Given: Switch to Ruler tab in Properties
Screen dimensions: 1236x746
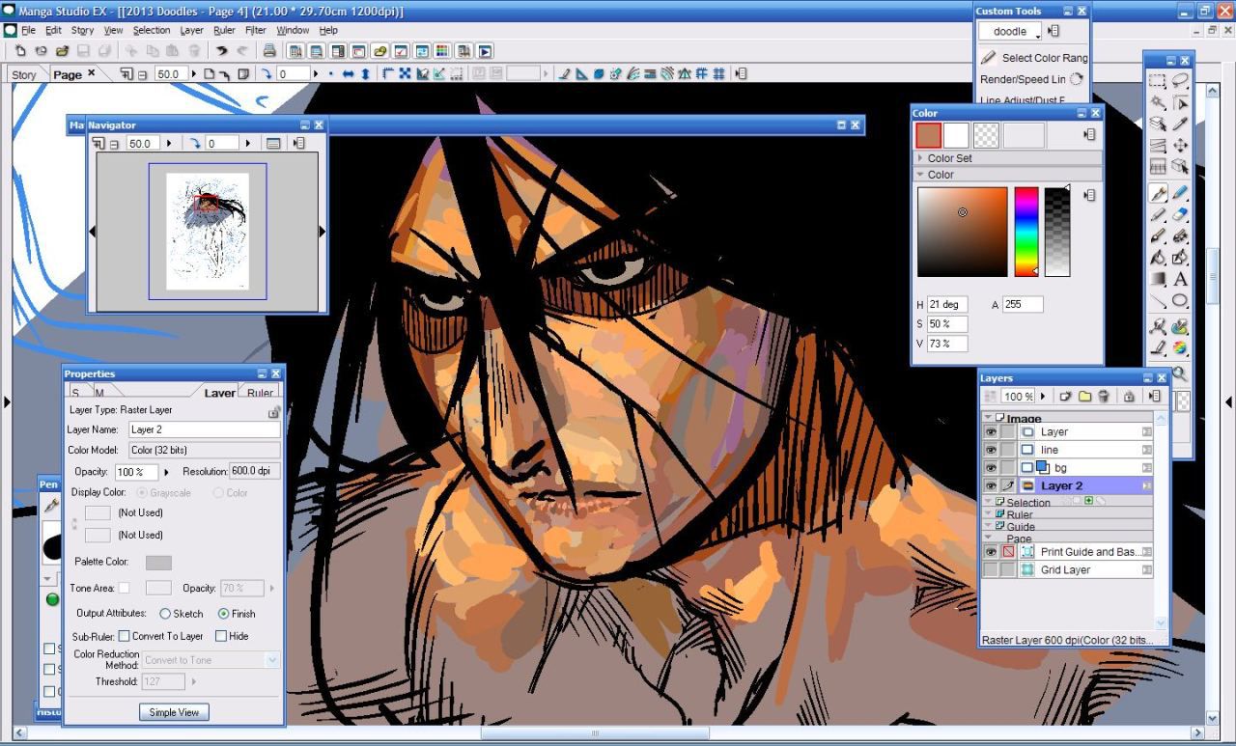Looking at the screenshot, I should point(260,393).
